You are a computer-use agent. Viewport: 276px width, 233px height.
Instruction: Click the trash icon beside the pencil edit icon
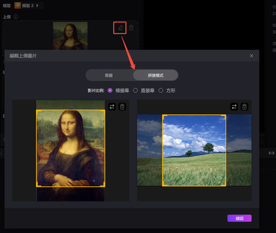(131, 28)
